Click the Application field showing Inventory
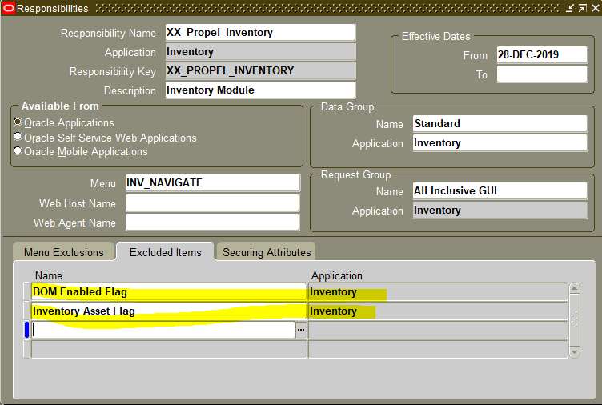Screen dimensions: 602x405 260,52
